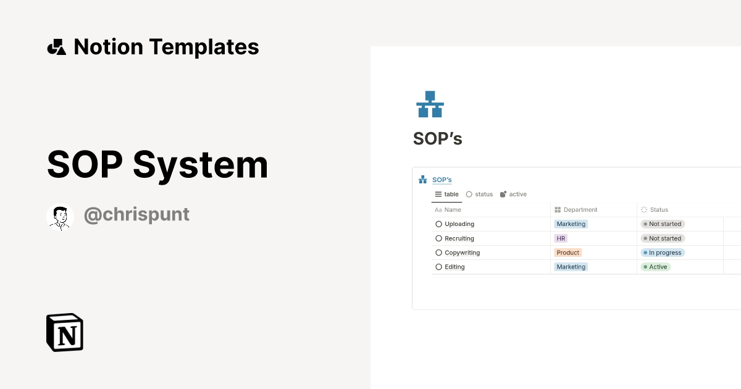Image resolution: width=741 pixels, height=389 pixels.
Task: Click the Department column select icon
Action: [556, 210]
